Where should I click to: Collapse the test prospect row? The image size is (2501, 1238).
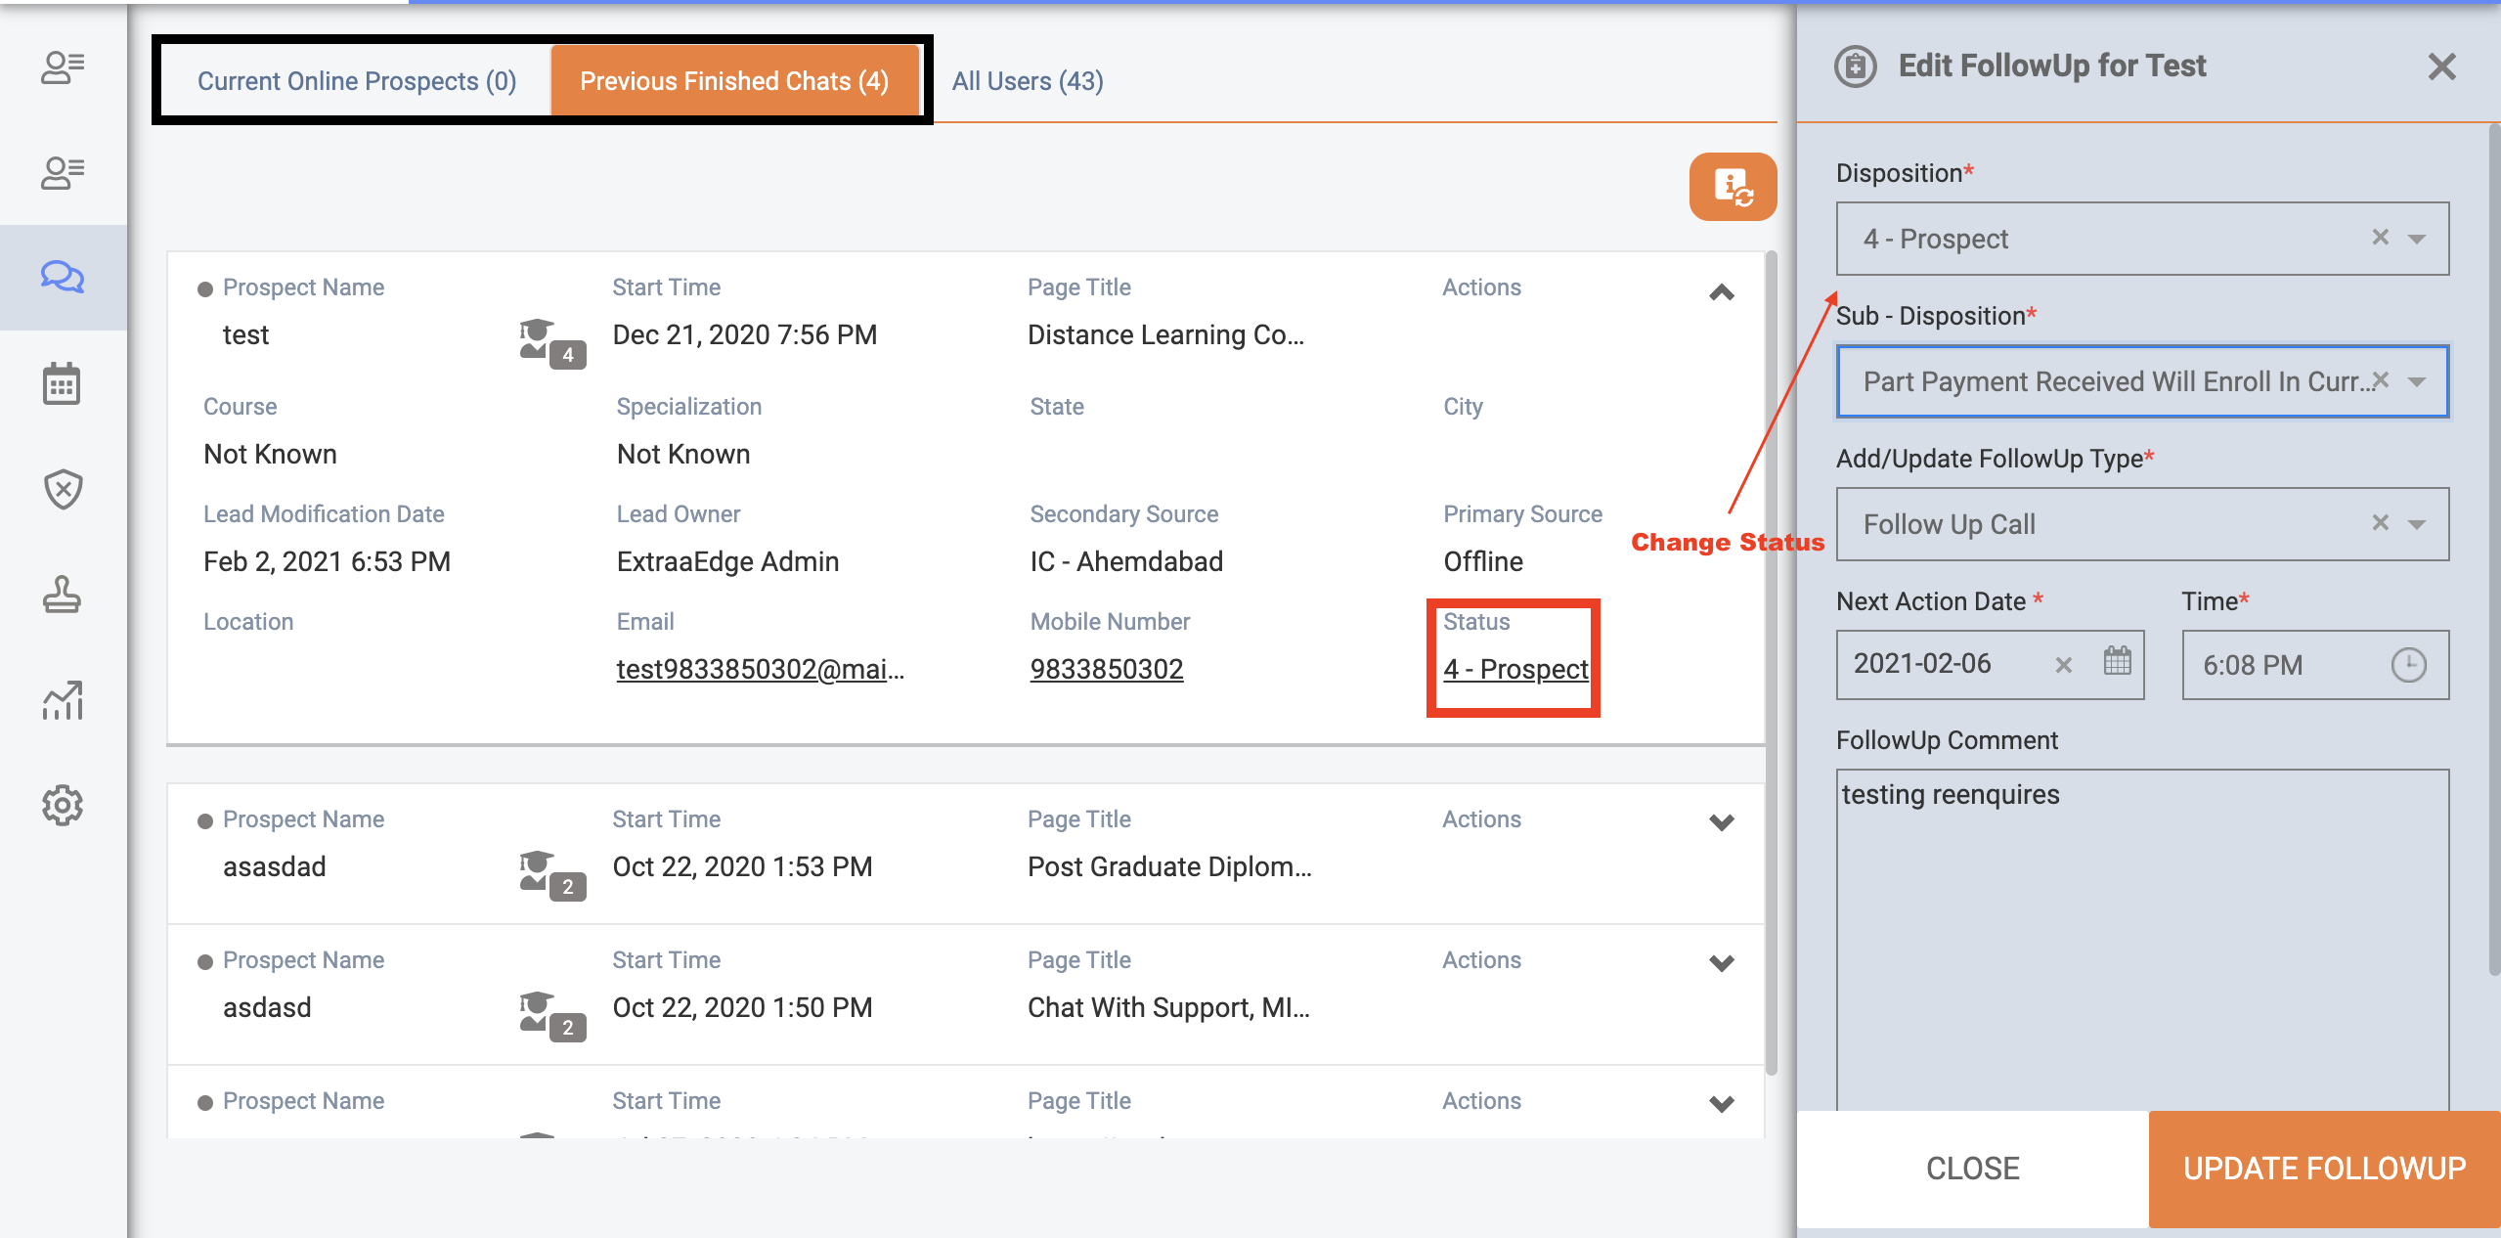(1722, 292)
